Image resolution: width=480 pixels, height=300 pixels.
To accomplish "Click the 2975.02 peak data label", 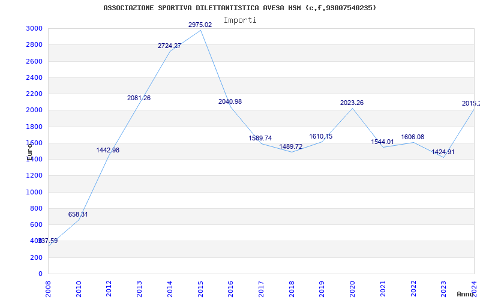I will coord(200,25).
